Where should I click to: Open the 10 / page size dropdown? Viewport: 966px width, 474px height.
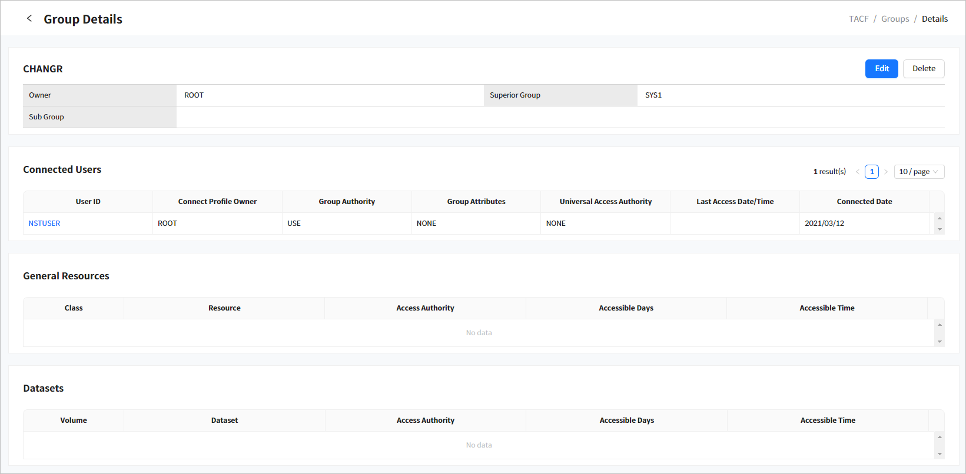pyautogui.click(x=918, y=172)
